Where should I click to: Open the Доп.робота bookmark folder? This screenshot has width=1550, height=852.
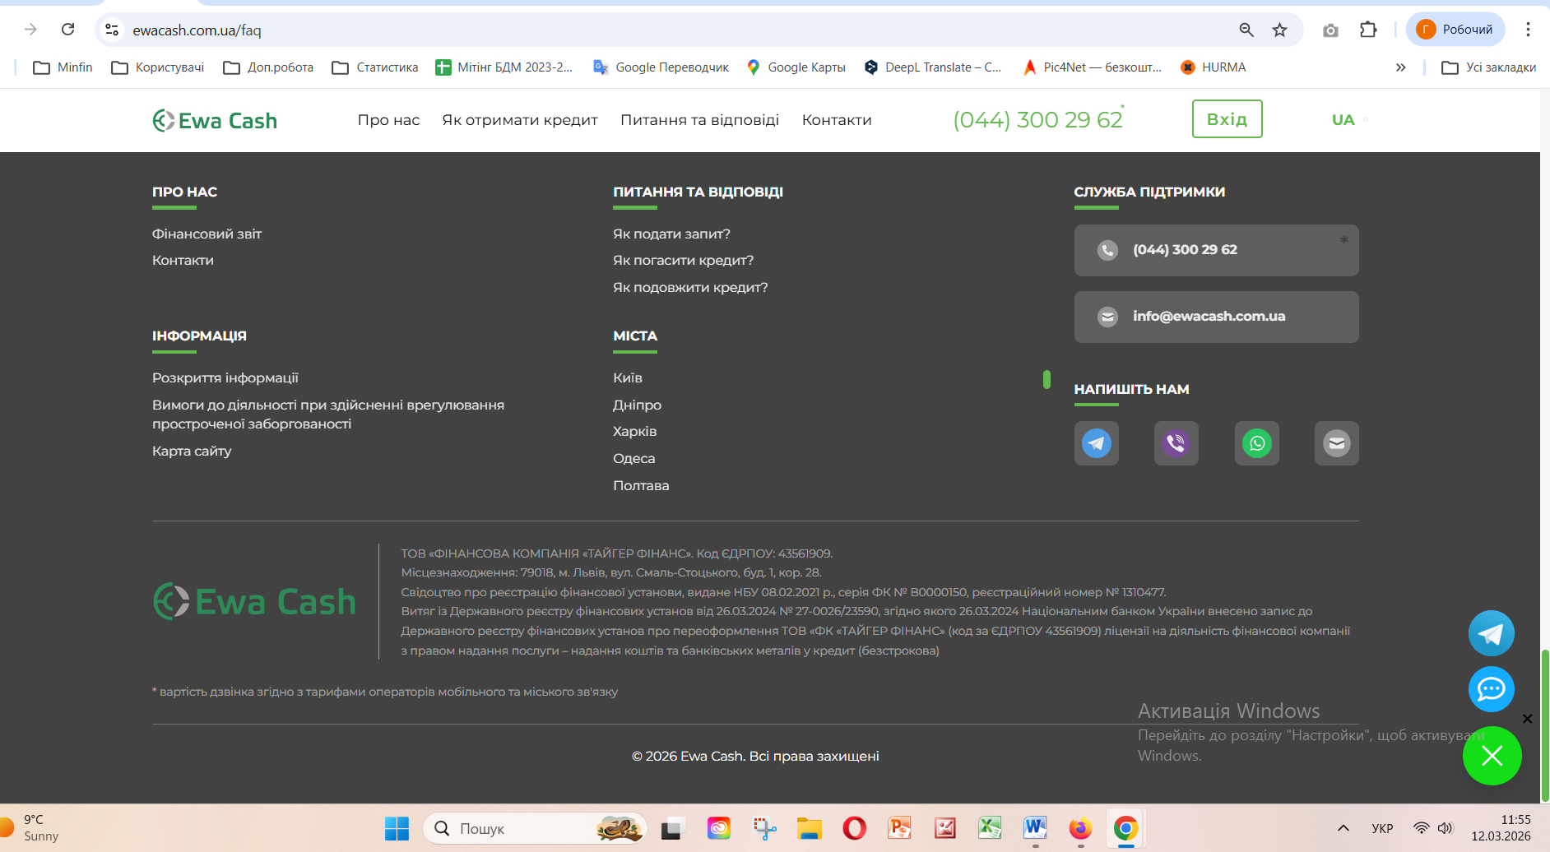tap(268, 67)
